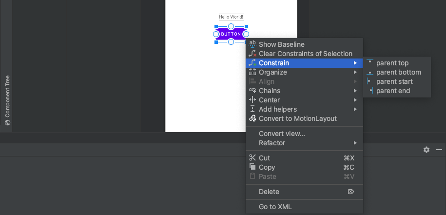Choose Cut in the context menu
This screenshot has height=215, width=446.
(304, 158)
